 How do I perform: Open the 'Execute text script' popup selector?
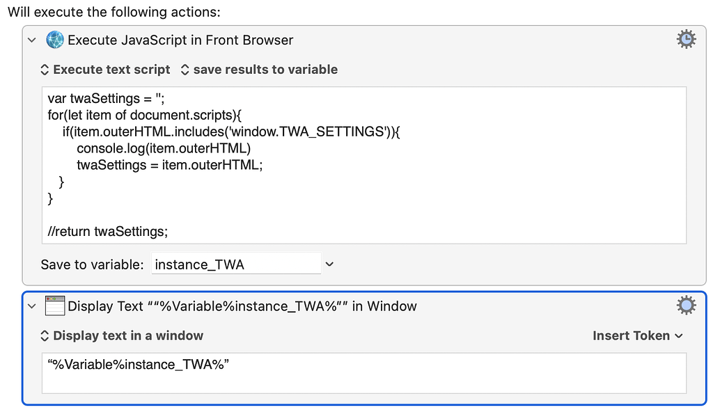(106, 70)
